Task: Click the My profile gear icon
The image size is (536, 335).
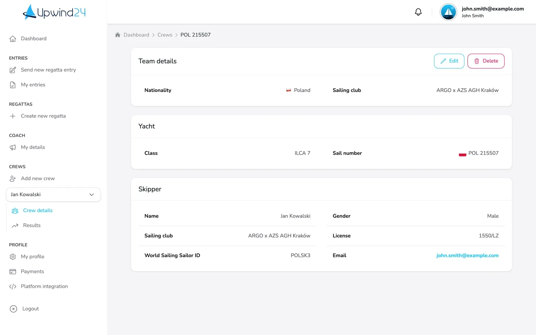Action: coord(13,257)
